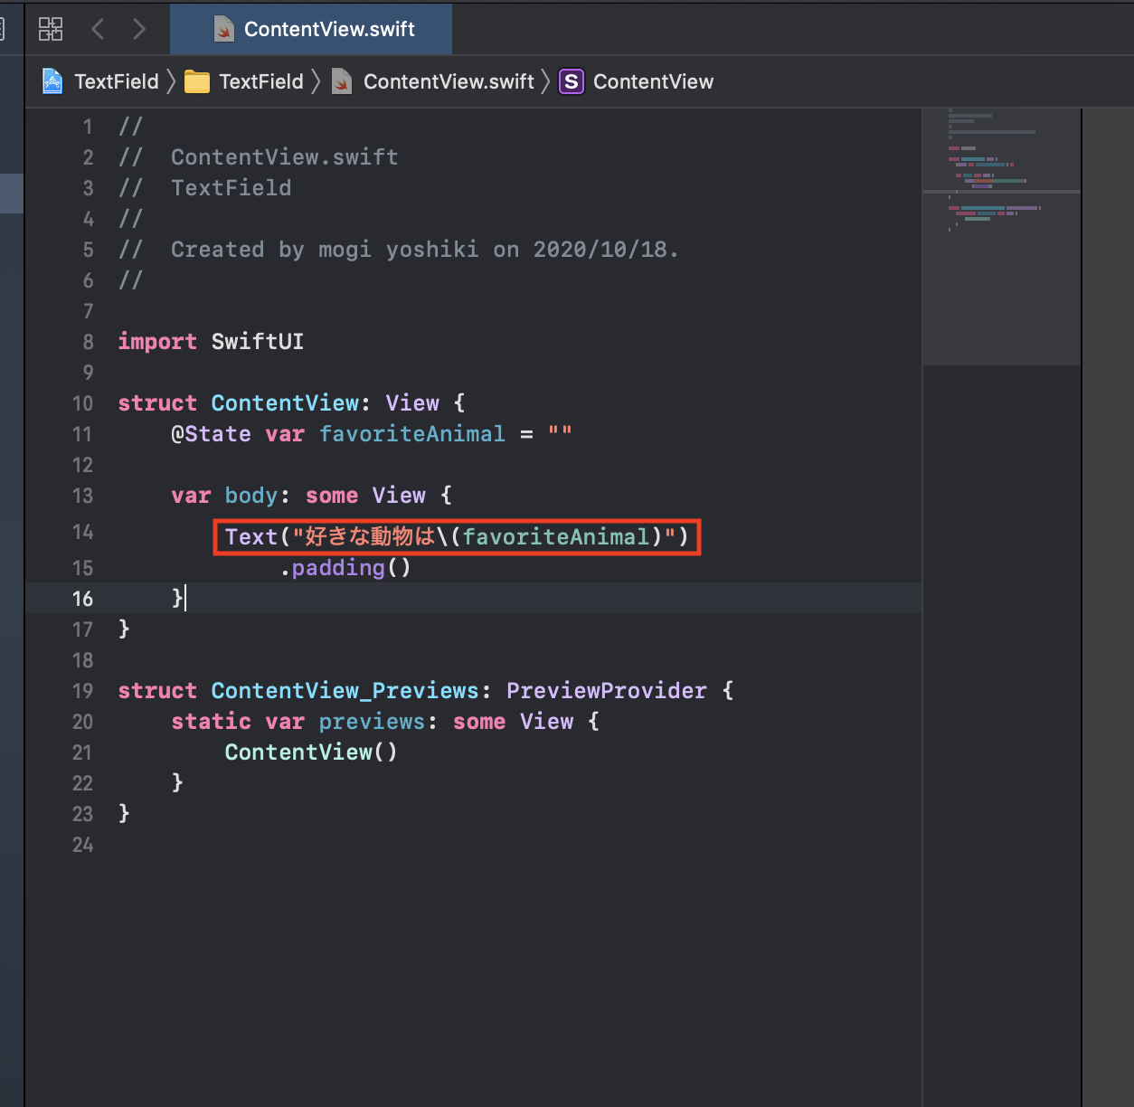The width and height of the screenshot is (1134, 1107).
Task: Click 'favoriteAnimal' variable on line 11
Action: 412,434
